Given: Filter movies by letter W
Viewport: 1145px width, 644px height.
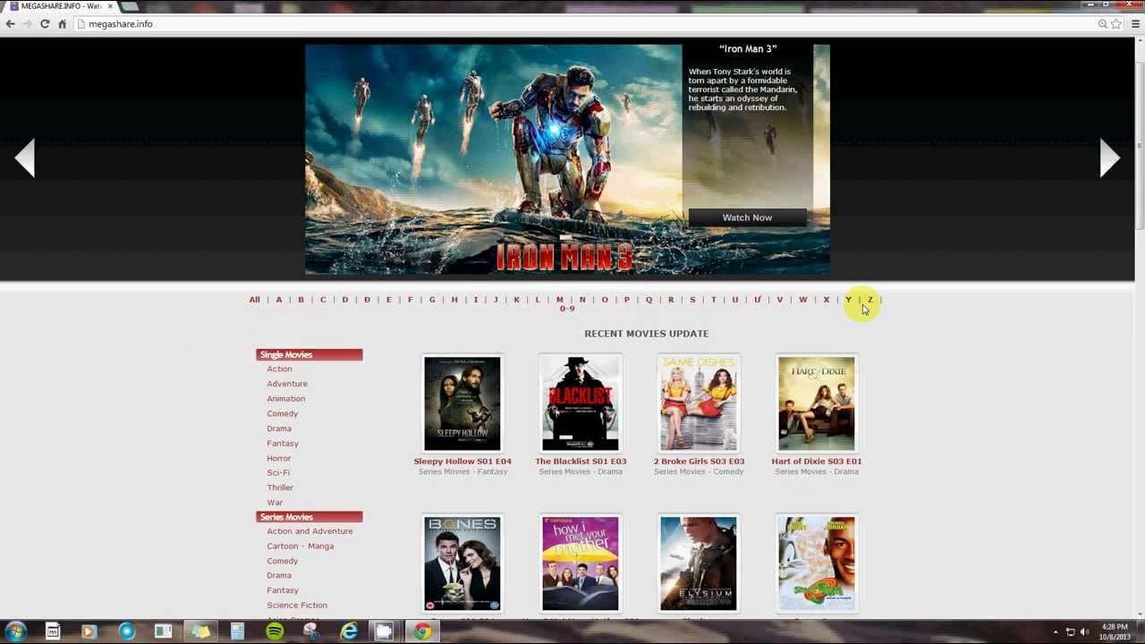Looking at the screenshot, I should [803, 300].
